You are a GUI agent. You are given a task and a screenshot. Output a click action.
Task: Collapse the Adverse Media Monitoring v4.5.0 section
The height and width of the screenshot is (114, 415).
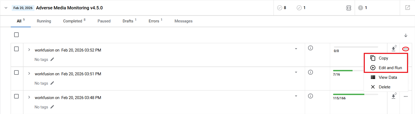[6, 8]
